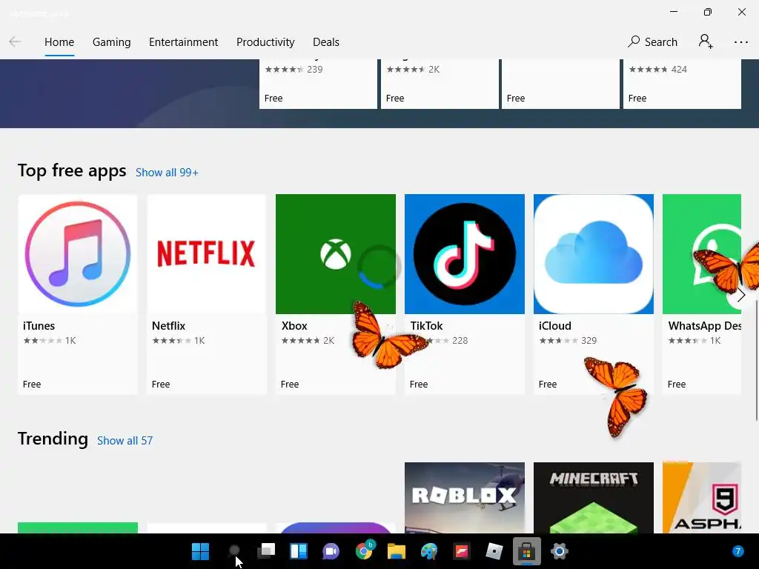Open the WhatsApp Desktop app tile
Screen dimensions: 759x569
(x=702, y=294)
